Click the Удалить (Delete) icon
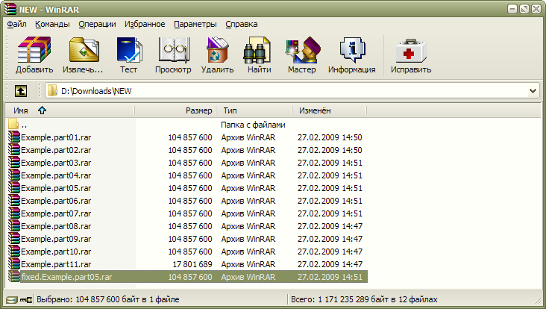546x309 pixels. coord(217,55)
